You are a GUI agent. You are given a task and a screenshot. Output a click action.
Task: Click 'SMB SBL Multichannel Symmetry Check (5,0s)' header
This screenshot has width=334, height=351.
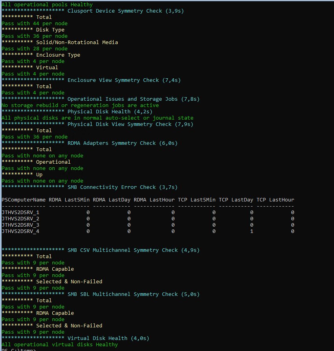pos(133,294)
